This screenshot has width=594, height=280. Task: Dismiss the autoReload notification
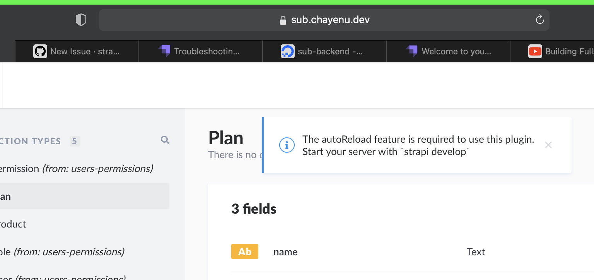[x=548, y=145]
